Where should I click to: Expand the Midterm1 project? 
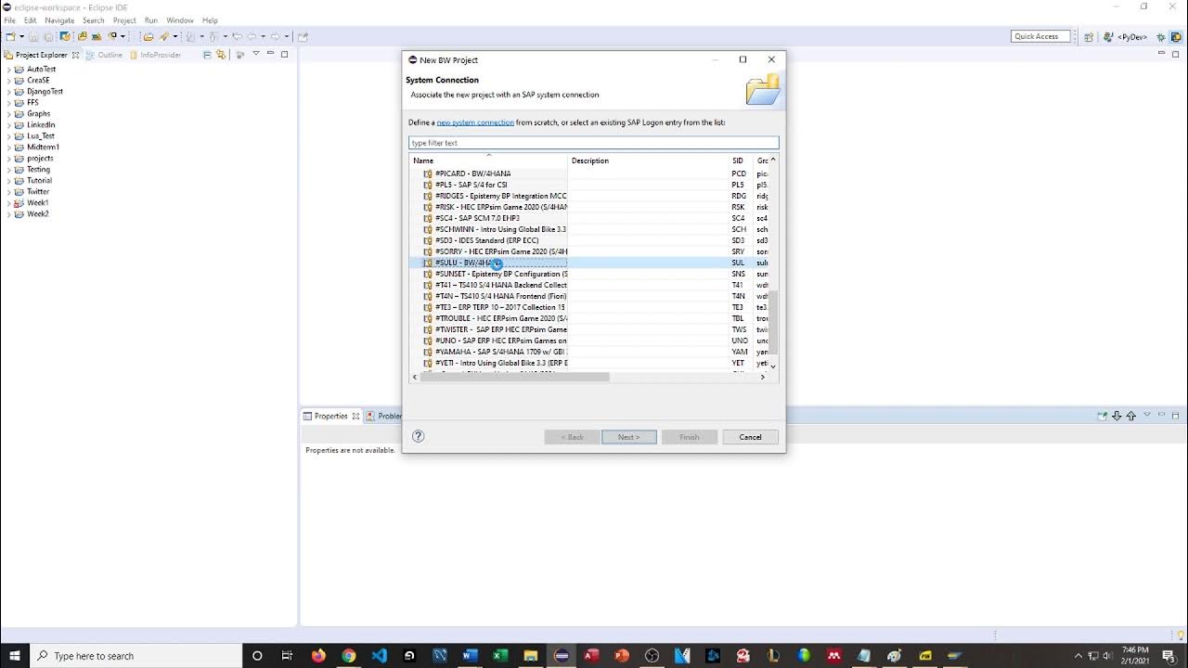[x=8, y=148]
